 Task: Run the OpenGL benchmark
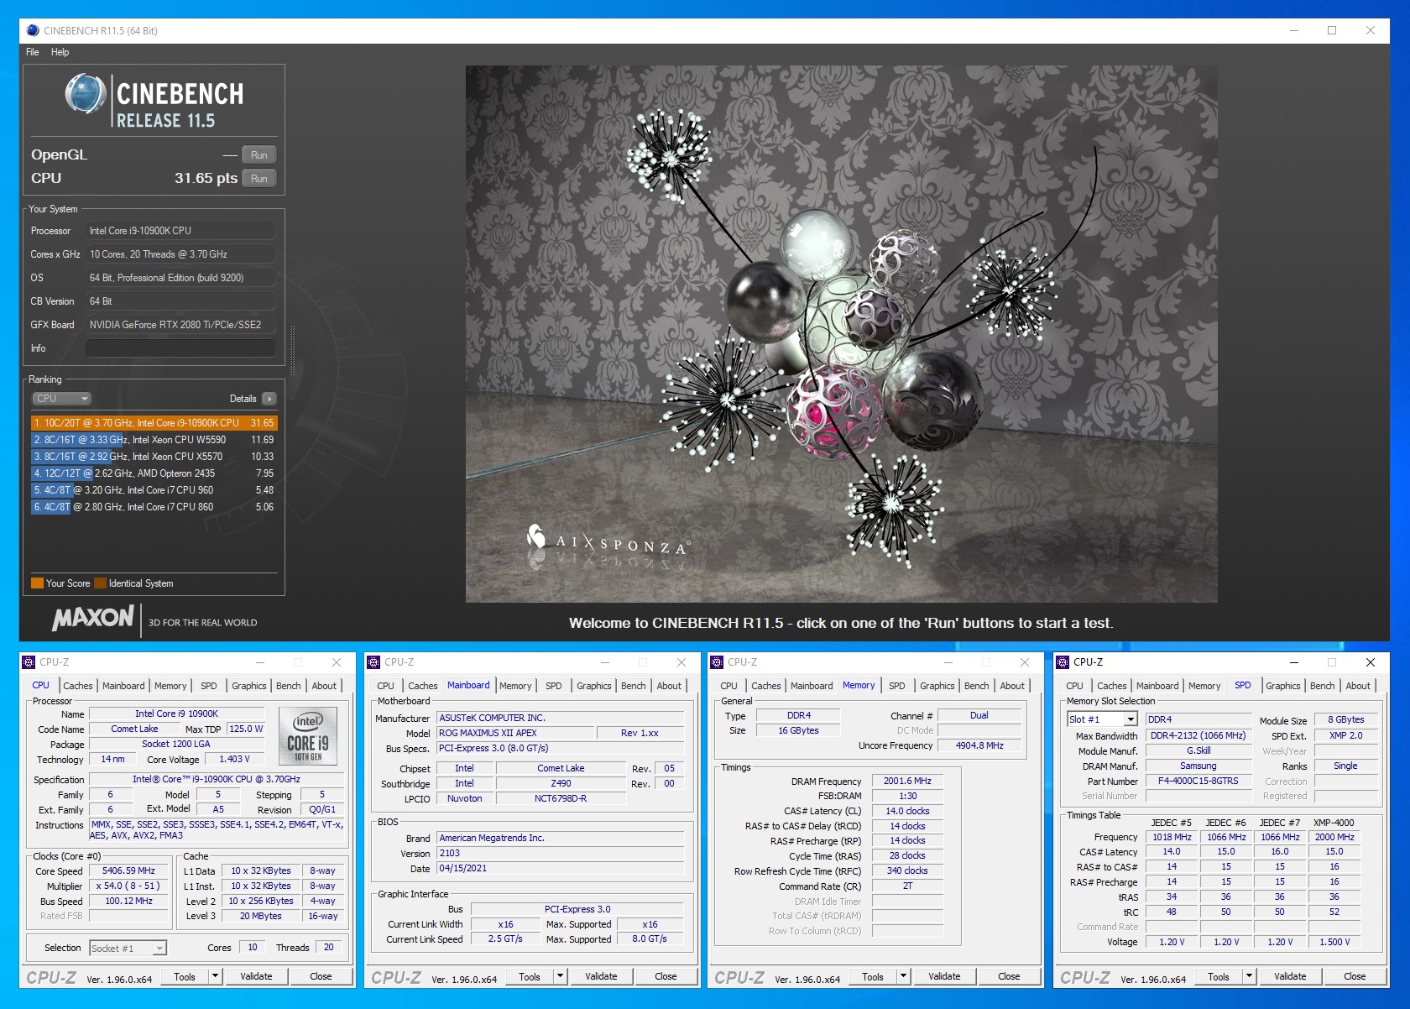259,155
